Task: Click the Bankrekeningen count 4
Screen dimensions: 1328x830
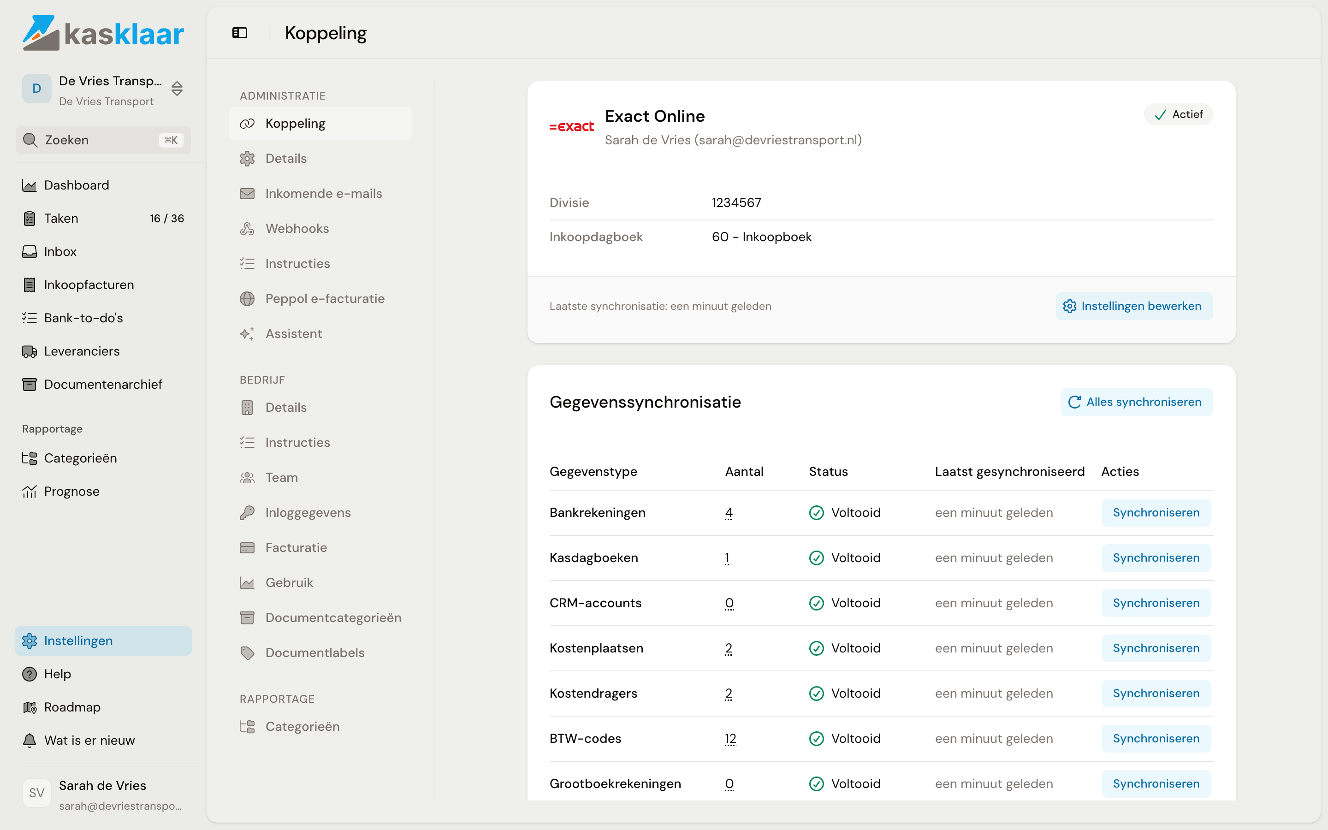Action: [728, 513]
